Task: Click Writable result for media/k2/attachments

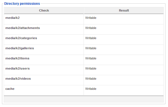Action: click(x=91, y=28)
